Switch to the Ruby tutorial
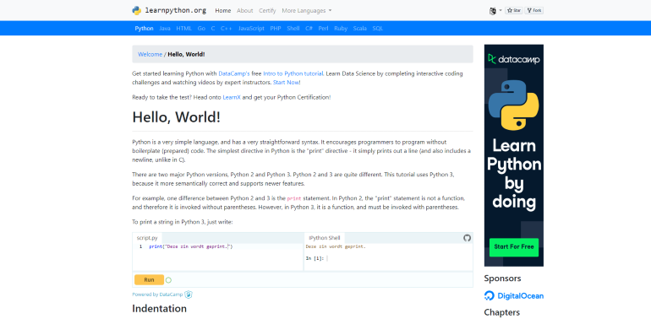 [x=341, y=29]
